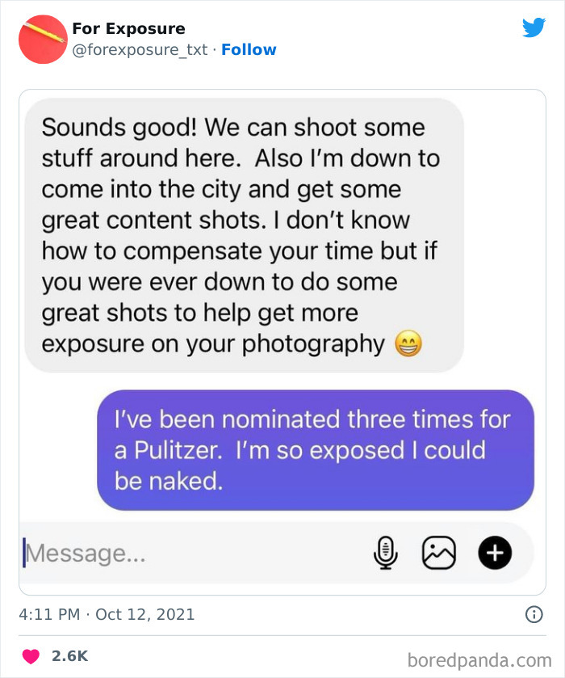Click the photo gallery icon in message bar
Image resolution: width=565 pixels, height=678 pixels.
tap(440, 553)
